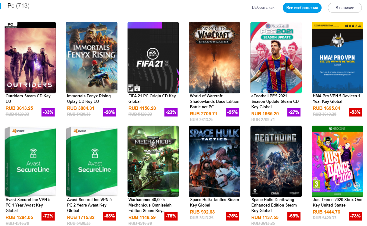Image resolution: width=367 pixels, height=226 pixels.
Task: Open the Space Hulk Tactics cover image
Action: tap(214, 161)
